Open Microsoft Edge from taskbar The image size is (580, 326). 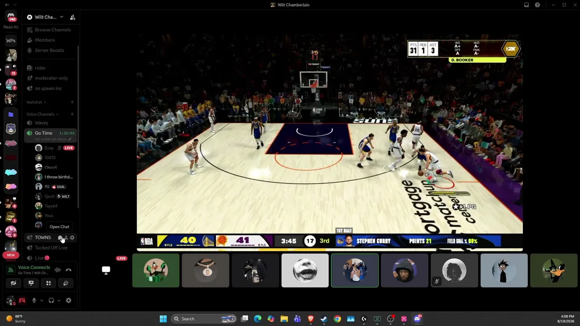(258, 319)
